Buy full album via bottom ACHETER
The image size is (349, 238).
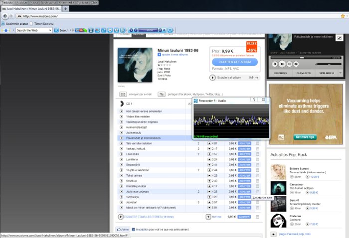244,217
